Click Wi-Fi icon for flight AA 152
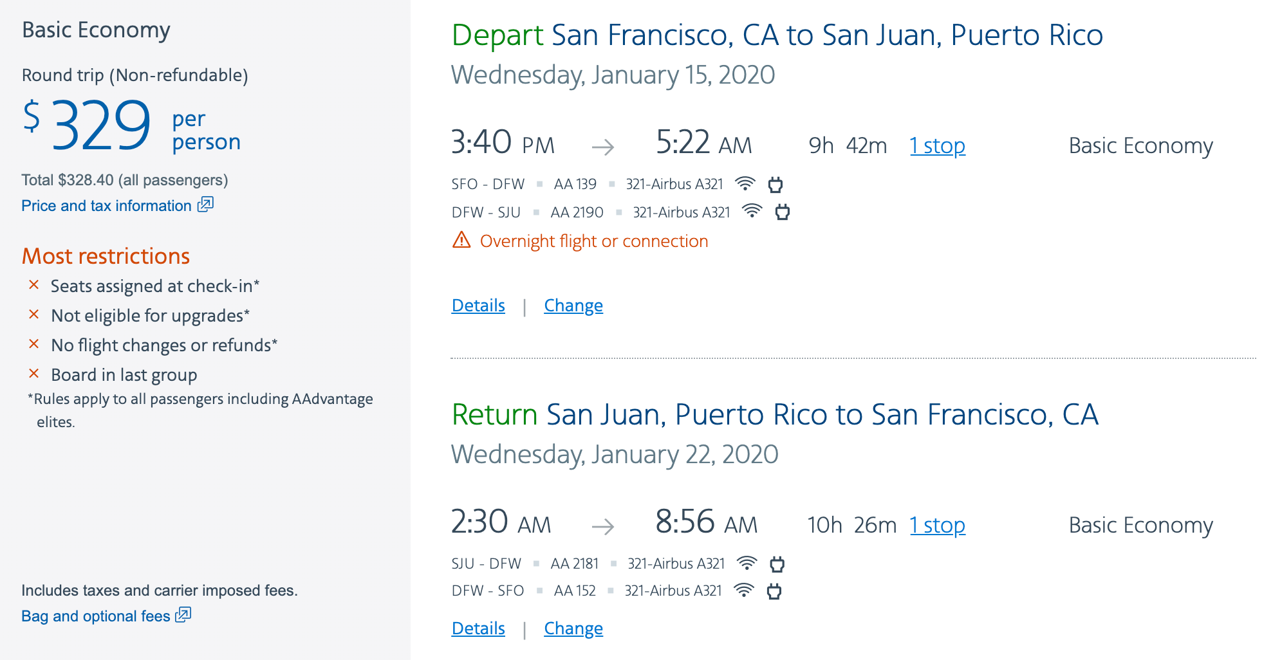This screenshot has height=660, width=1273. click(744, 591)
